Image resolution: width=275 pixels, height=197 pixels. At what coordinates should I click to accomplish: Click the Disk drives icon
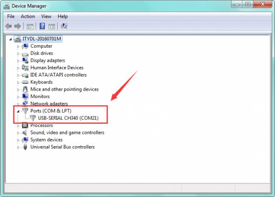pos(26,53)
